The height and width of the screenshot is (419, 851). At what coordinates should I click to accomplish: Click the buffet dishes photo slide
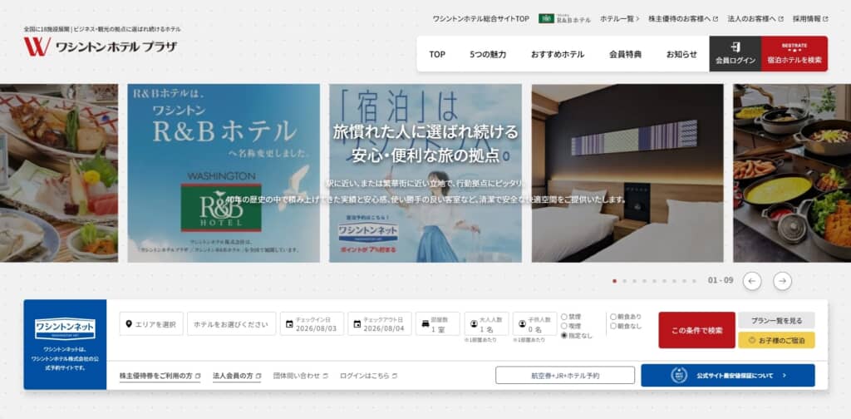pos(792,173)
